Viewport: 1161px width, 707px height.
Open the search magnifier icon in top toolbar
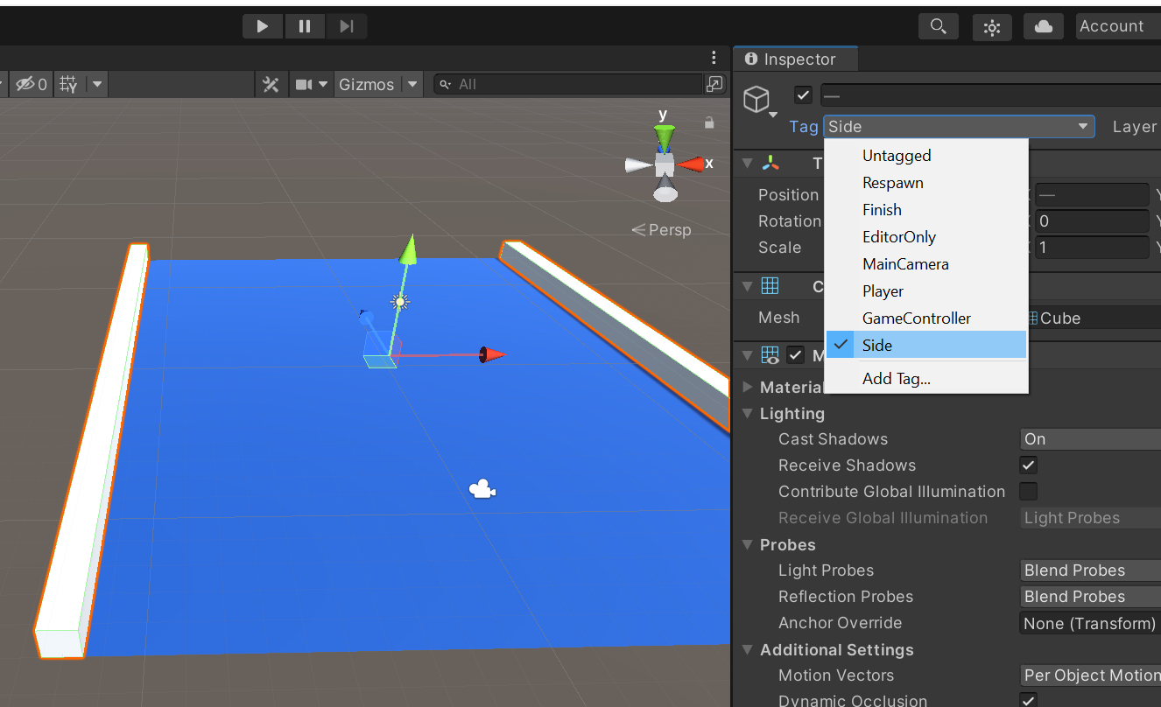pyautogui.click(x=939, y=26)
